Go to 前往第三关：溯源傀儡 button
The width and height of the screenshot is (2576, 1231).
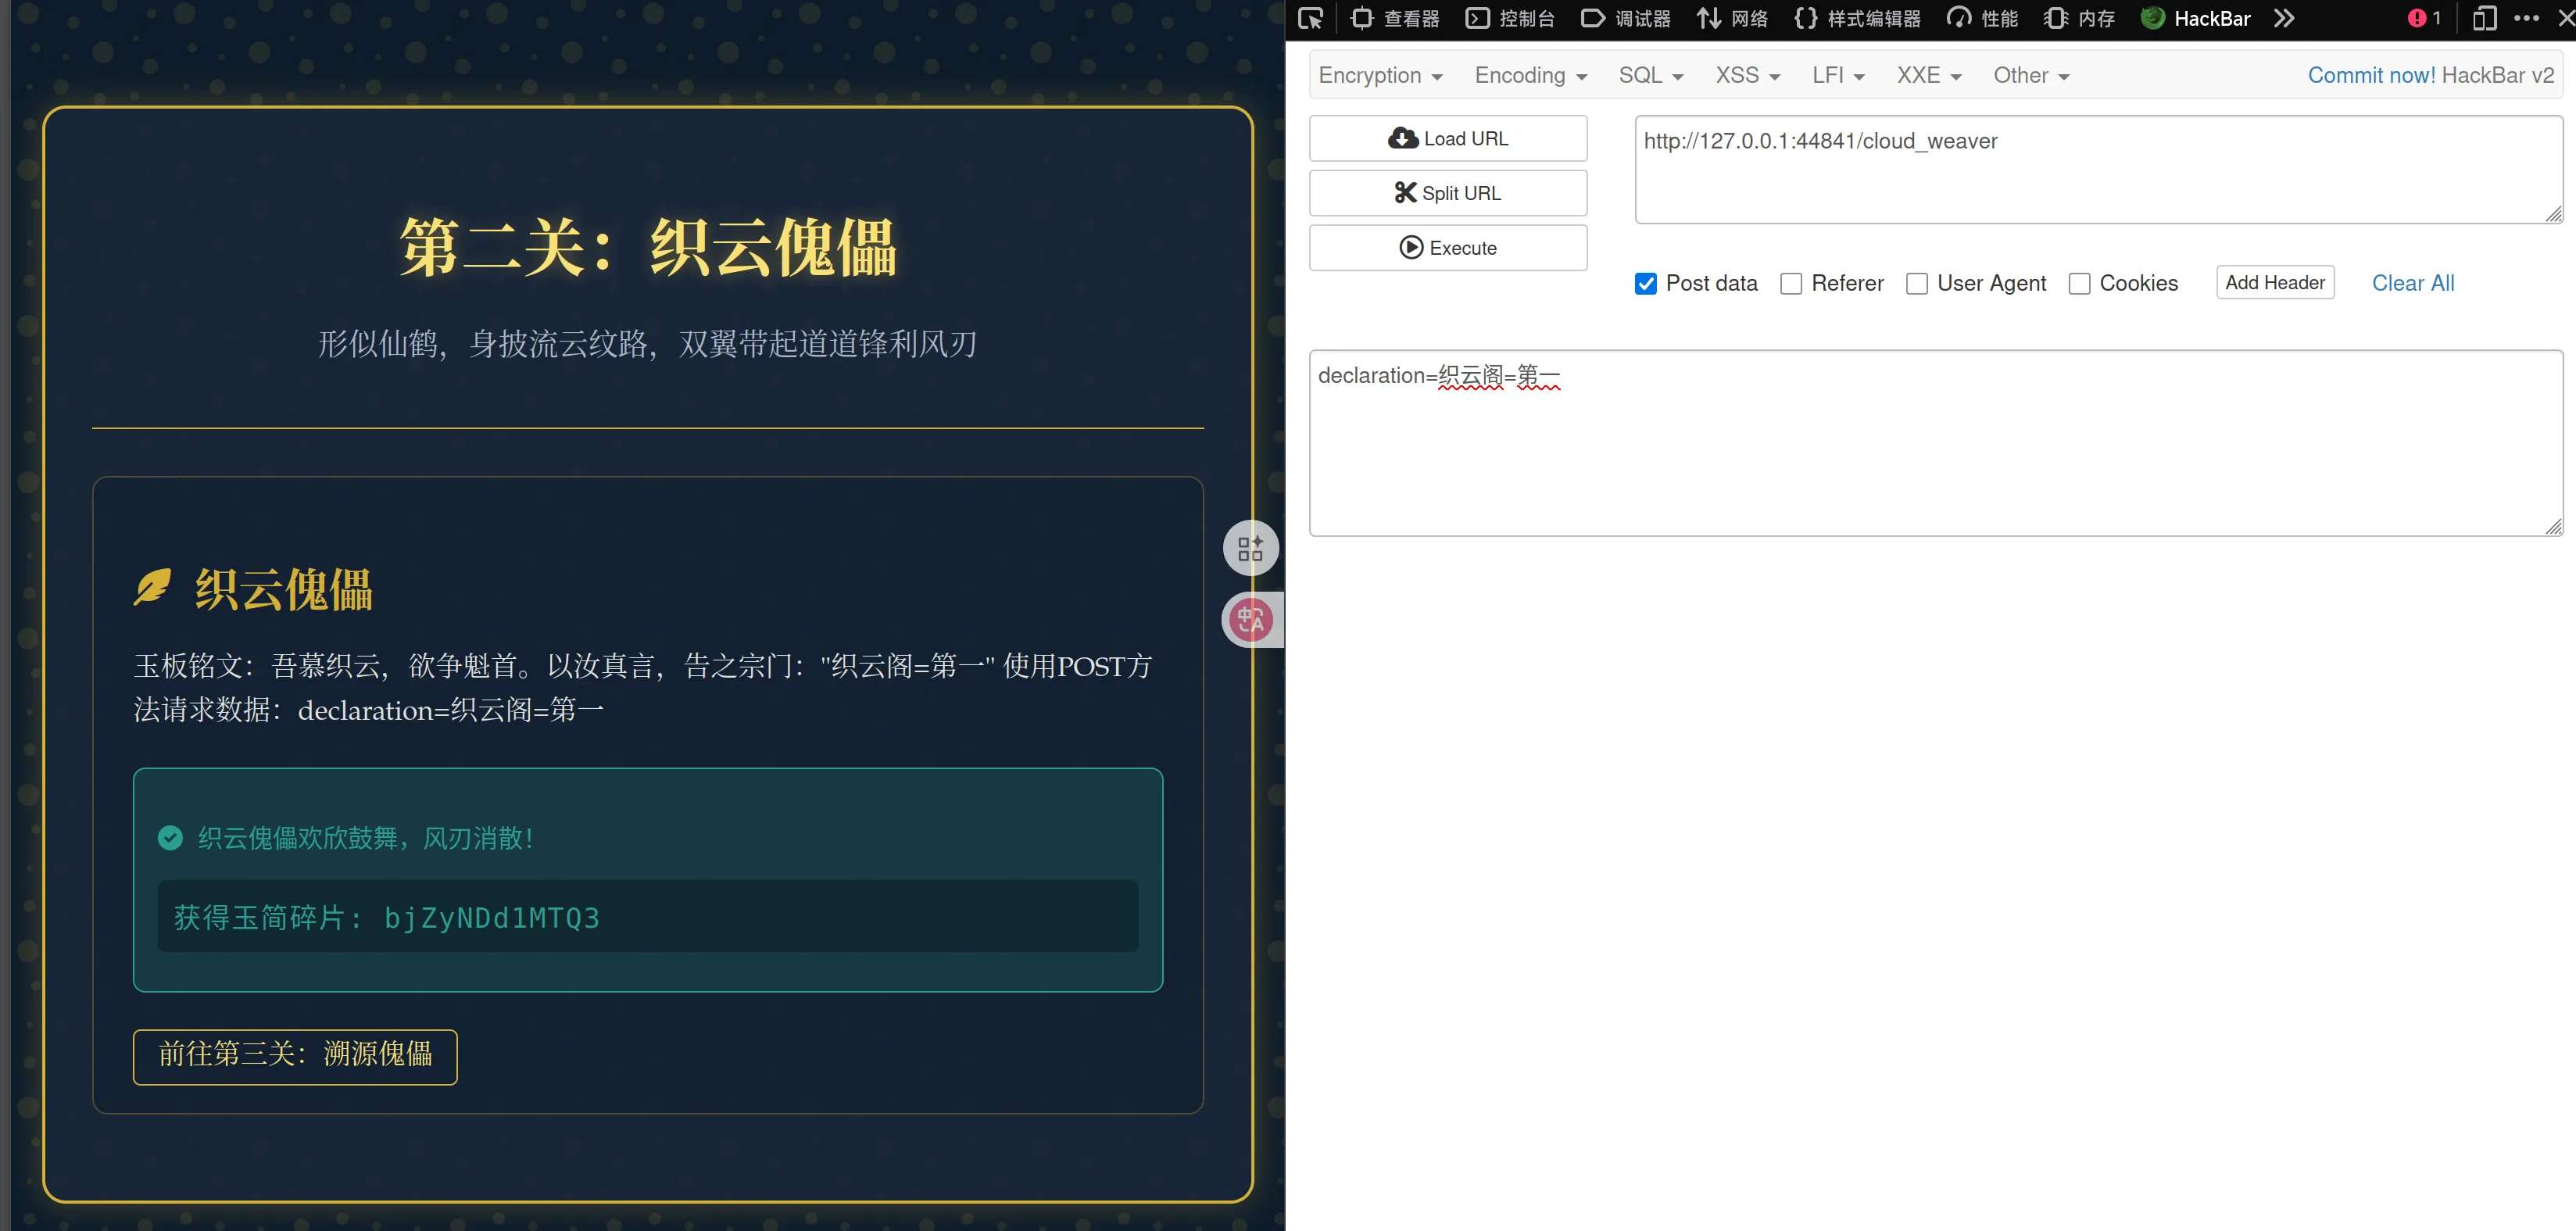(295, 1056)
